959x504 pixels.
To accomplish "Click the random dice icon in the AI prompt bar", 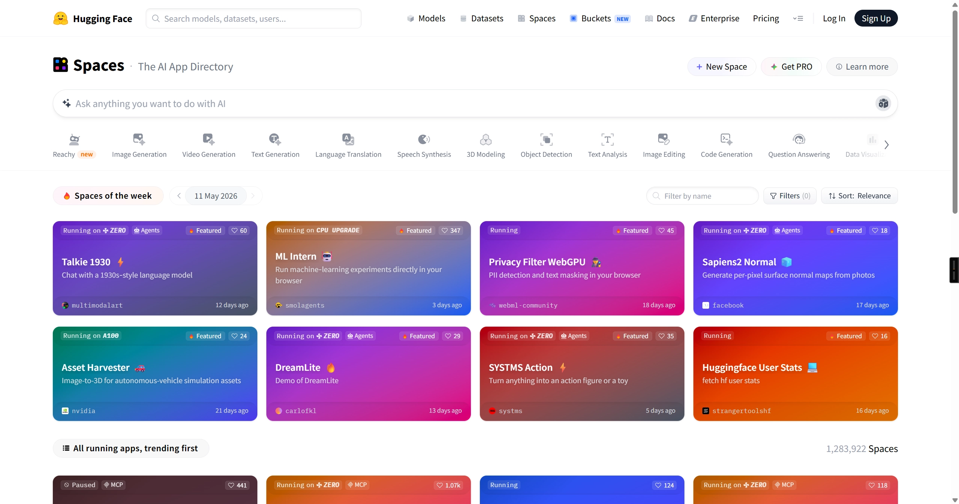I will coord(883,103).
